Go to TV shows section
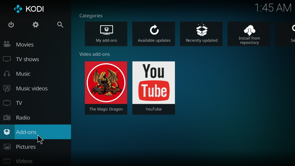 27,59
